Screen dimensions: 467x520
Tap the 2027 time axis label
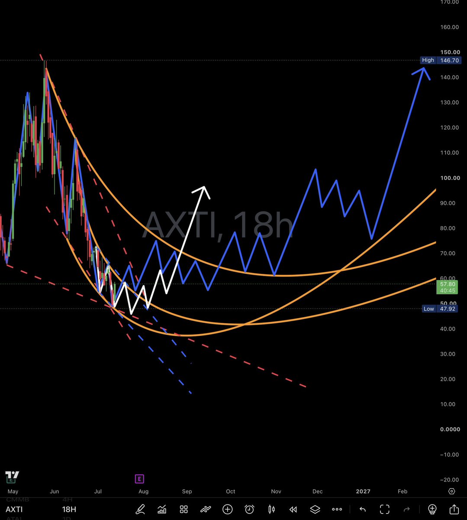[x=363, y=491]
